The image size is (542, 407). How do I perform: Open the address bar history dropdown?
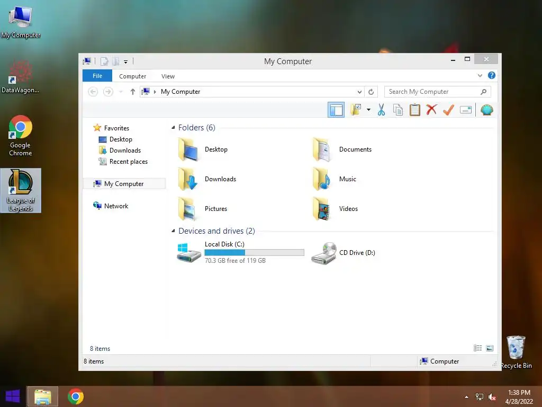click(359, 92)
